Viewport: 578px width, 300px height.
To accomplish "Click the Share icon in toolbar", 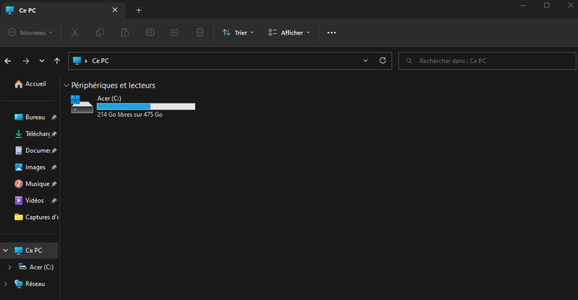I will (x=175, y=33).
